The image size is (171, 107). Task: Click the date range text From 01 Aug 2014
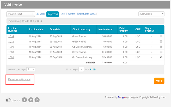(x=25, y=21)
